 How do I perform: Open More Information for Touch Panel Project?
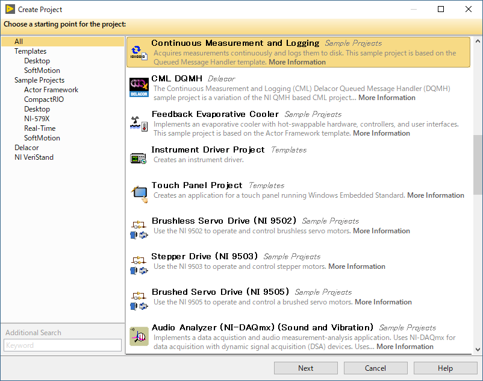click(x=435, y=195)
